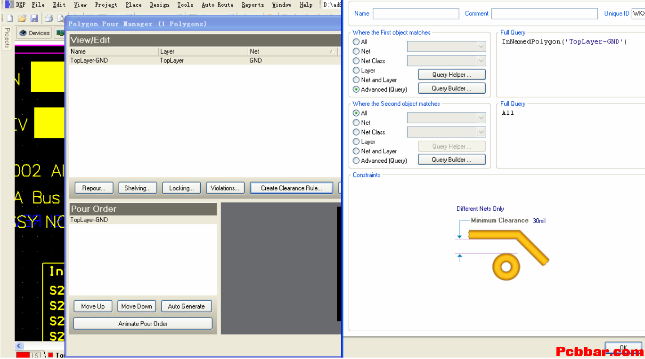Open the Window menu
This screenshot has width=645, height=359.
click(282, 5)
